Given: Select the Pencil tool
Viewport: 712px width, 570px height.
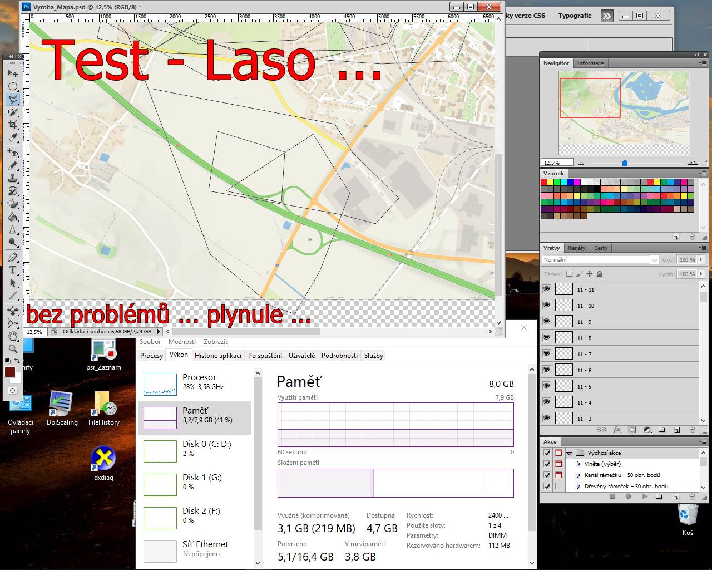Looking at the screenshot, I should pos(12,165).
